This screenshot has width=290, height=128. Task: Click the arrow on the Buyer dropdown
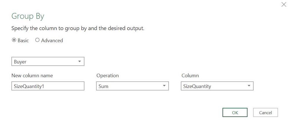click(79, 61)
